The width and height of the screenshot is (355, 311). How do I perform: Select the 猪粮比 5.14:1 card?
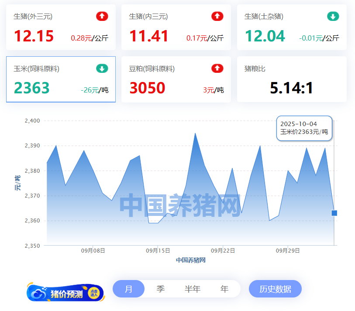pos(292,79)
